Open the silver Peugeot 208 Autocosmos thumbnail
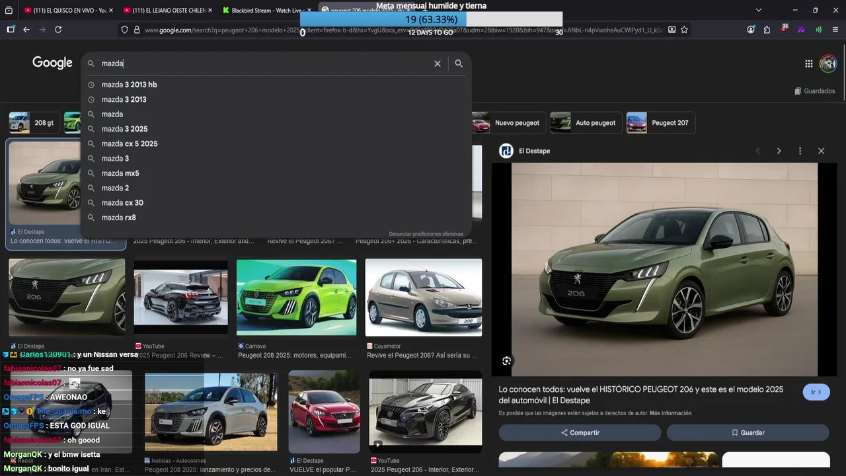The image size is (846, 476). pos(211,412)
